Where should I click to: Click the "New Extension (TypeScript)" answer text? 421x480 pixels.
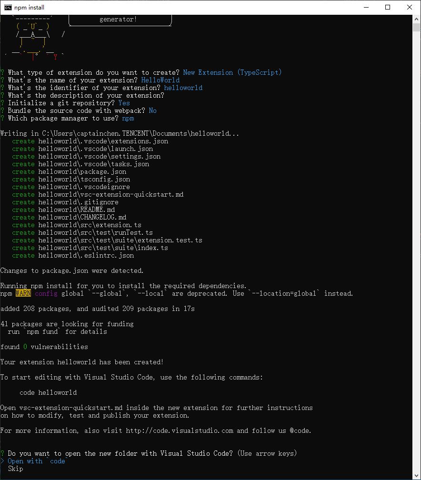click(x=232, y=72)
